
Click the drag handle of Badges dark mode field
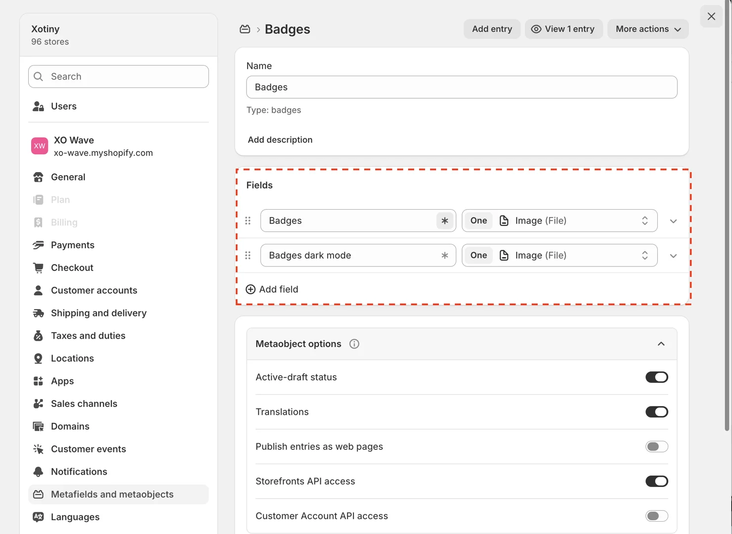[x=248, y=255]
